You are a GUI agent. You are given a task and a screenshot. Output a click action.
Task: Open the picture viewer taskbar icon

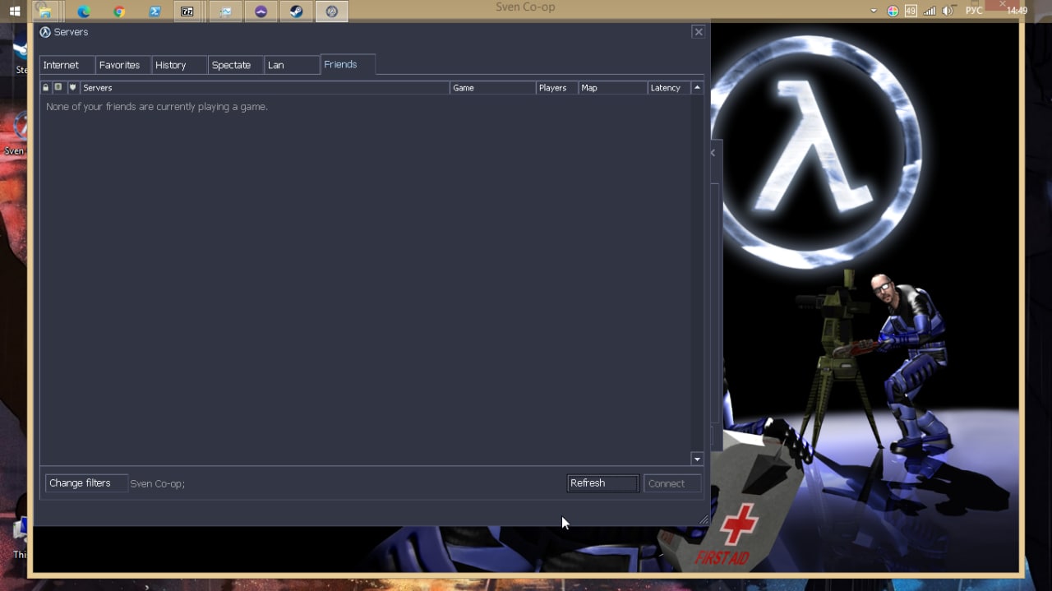(225, 12)
